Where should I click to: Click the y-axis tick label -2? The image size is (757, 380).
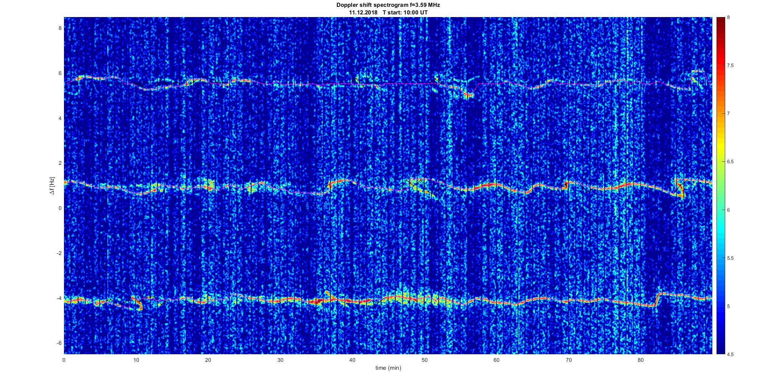coord(58,253)
